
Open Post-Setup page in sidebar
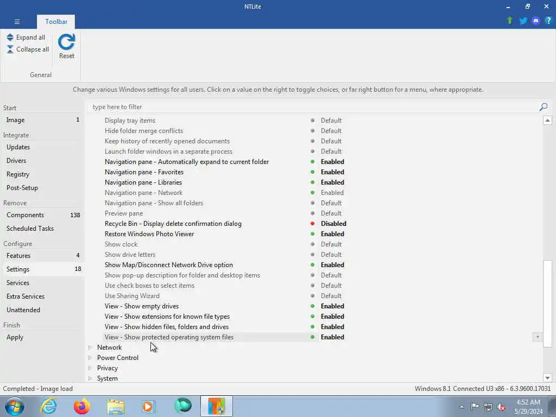pyautogui.click(x=42, y=187)
